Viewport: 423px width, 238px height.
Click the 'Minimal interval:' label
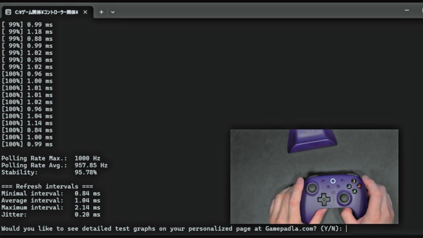coord(32,193)
